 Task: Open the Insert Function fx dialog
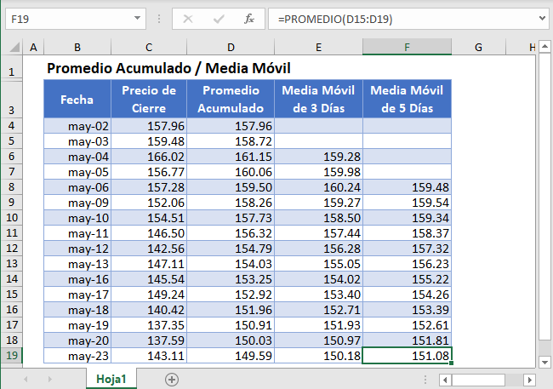click(x=249, y=19)
